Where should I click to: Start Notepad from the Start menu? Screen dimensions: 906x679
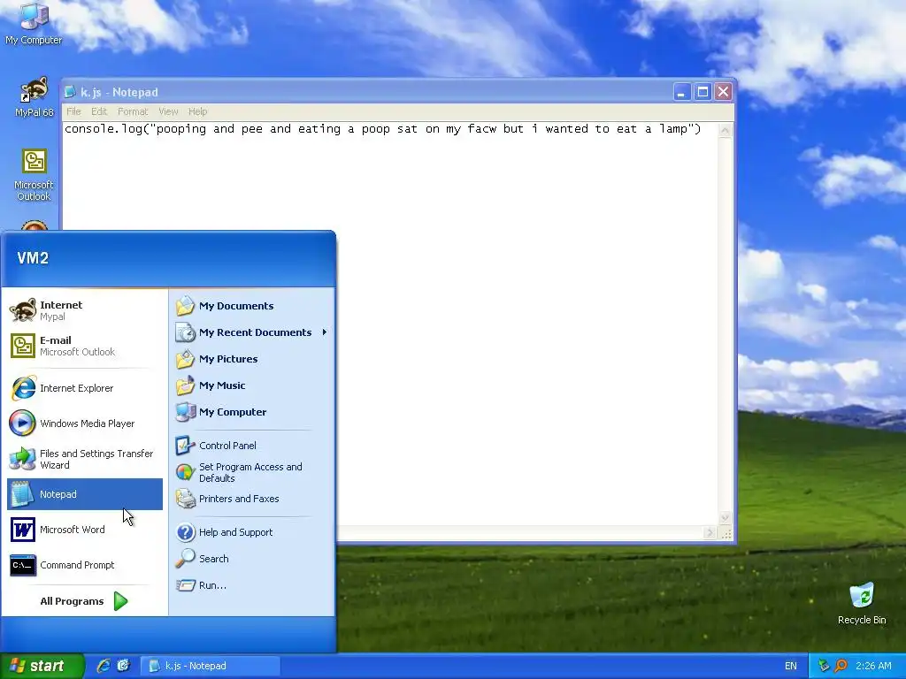pyautogui.click(x=85, y=494)
